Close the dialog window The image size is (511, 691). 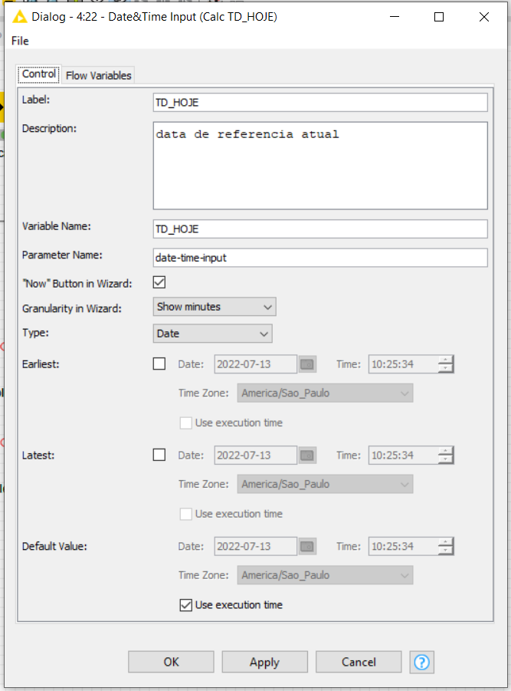pos(483,17)
